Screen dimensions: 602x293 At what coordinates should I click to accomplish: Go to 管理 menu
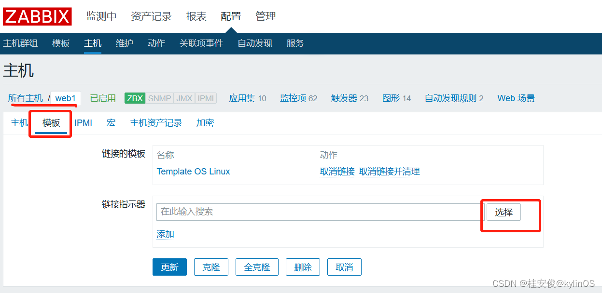[266, 16]
